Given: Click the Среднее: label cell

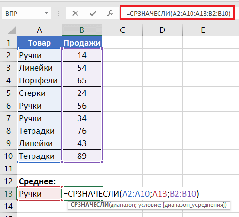Looking at the screenshot, I should click(x=39, y=181).
